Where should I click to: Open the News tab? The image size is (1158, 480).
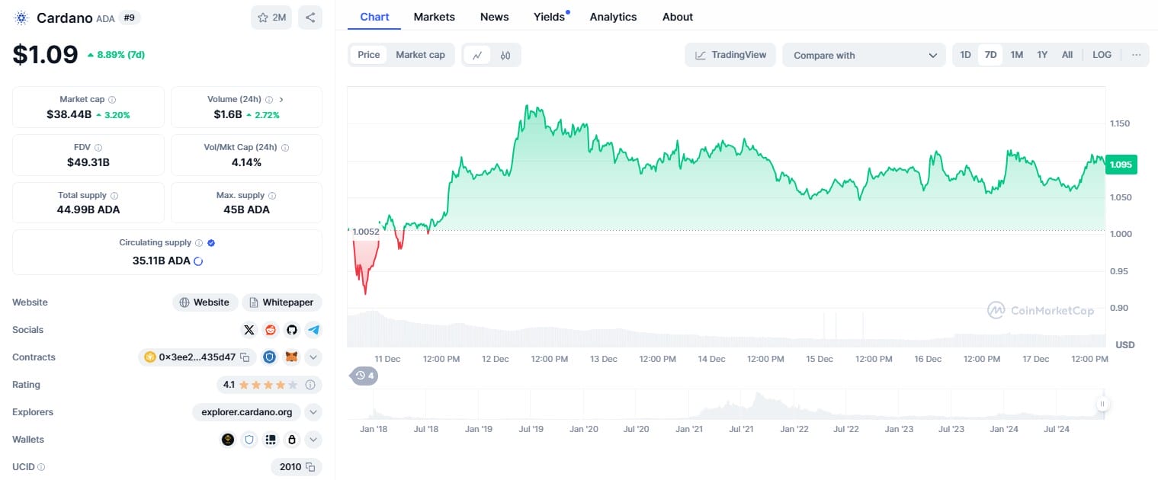click(x=495, y=17)
